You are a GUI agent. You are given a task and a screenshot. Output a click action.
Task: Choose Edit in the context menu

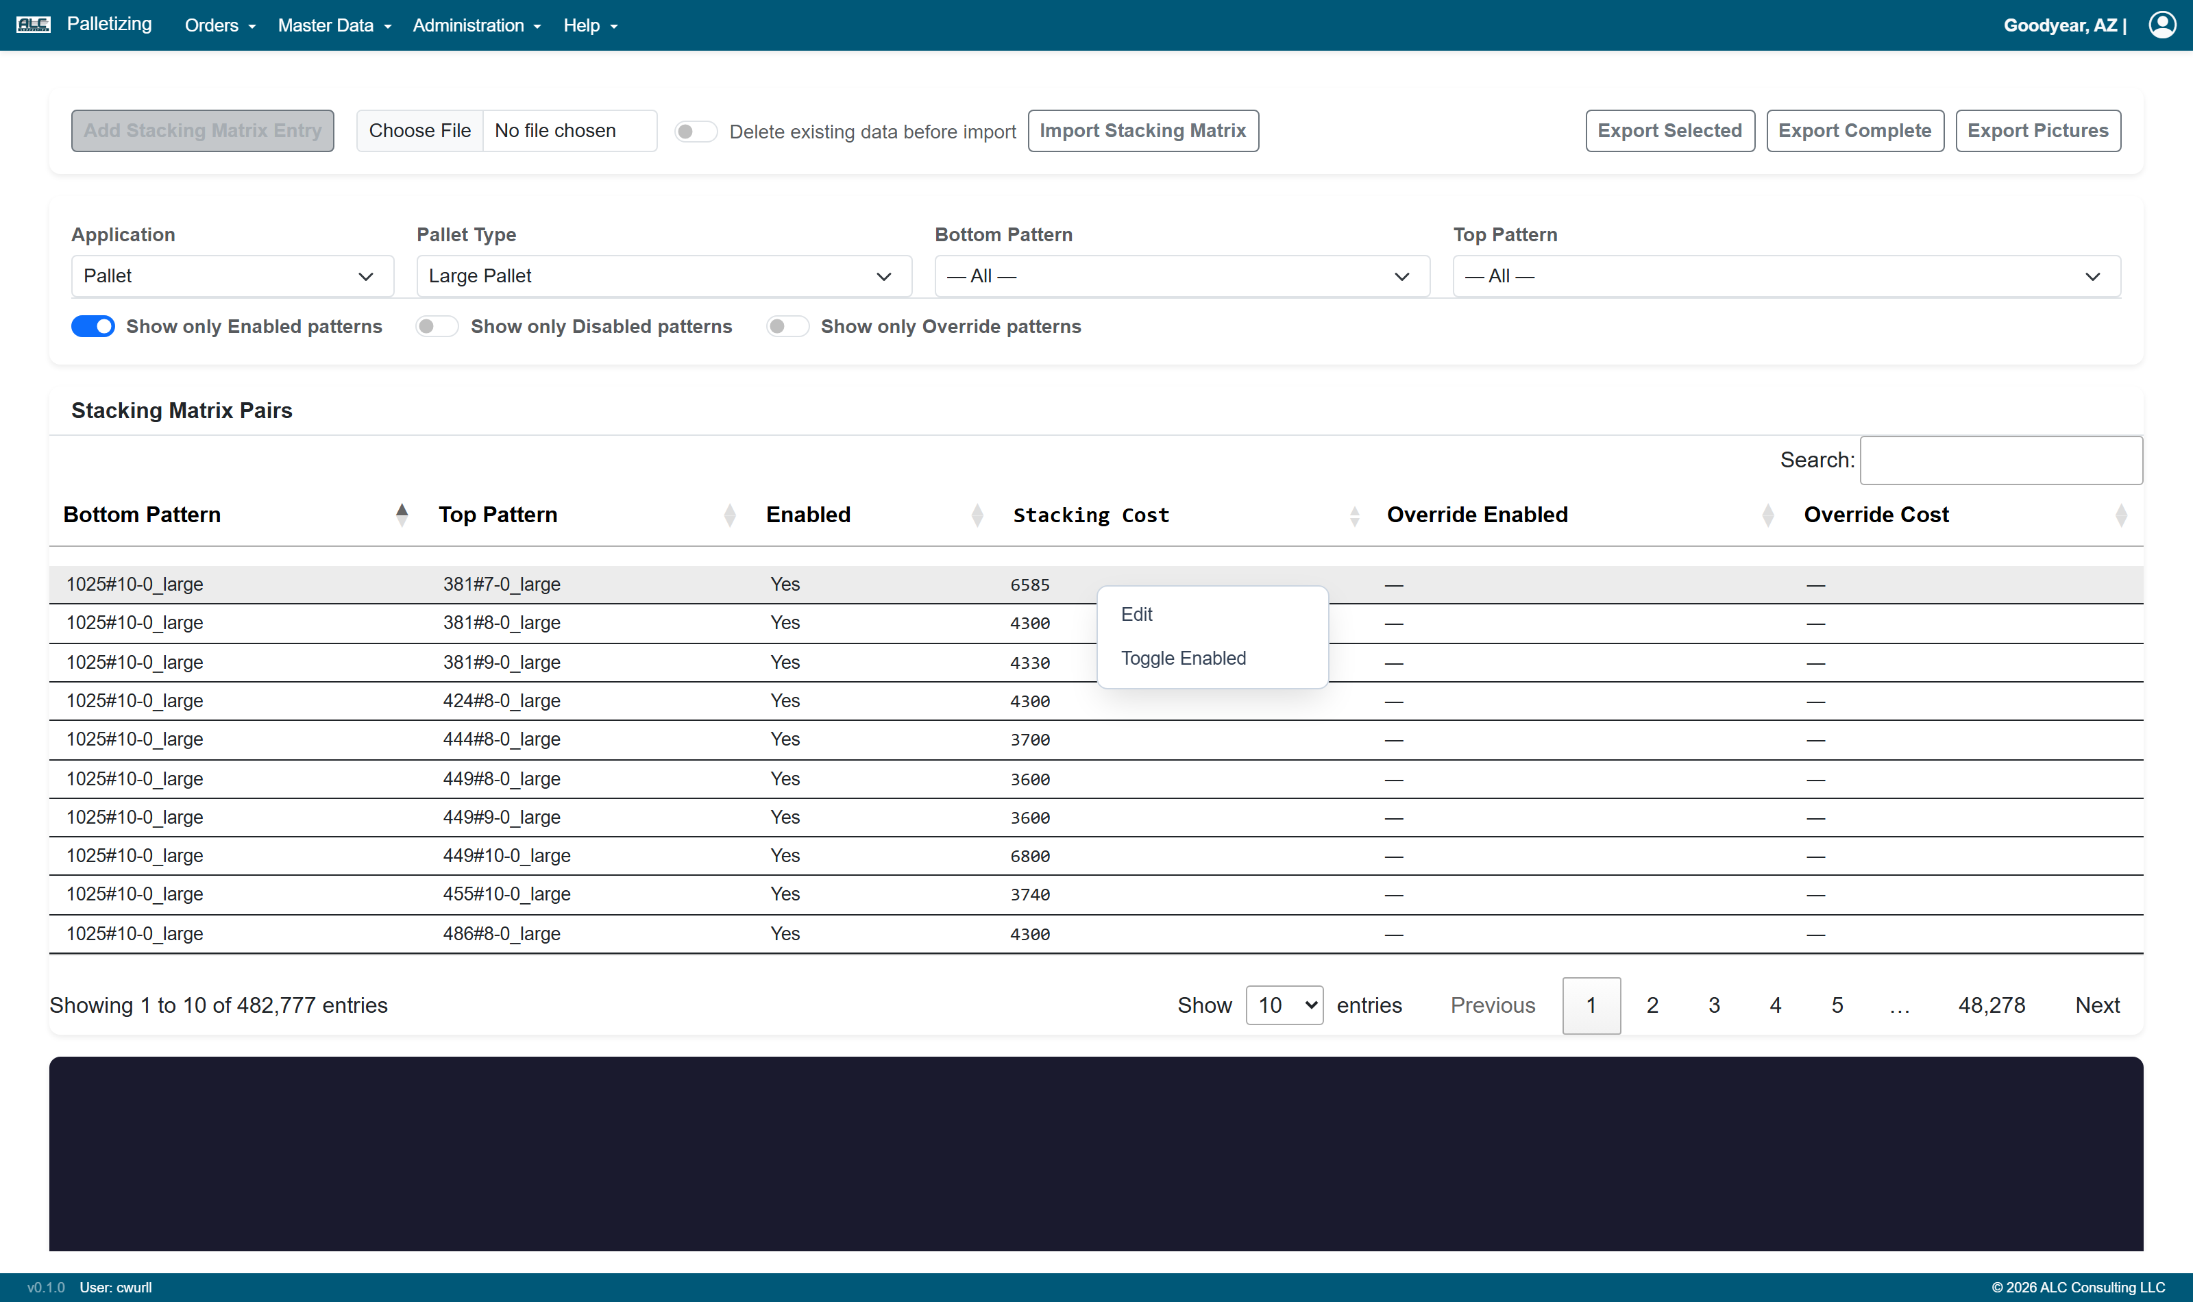(x=1212, y=614)
